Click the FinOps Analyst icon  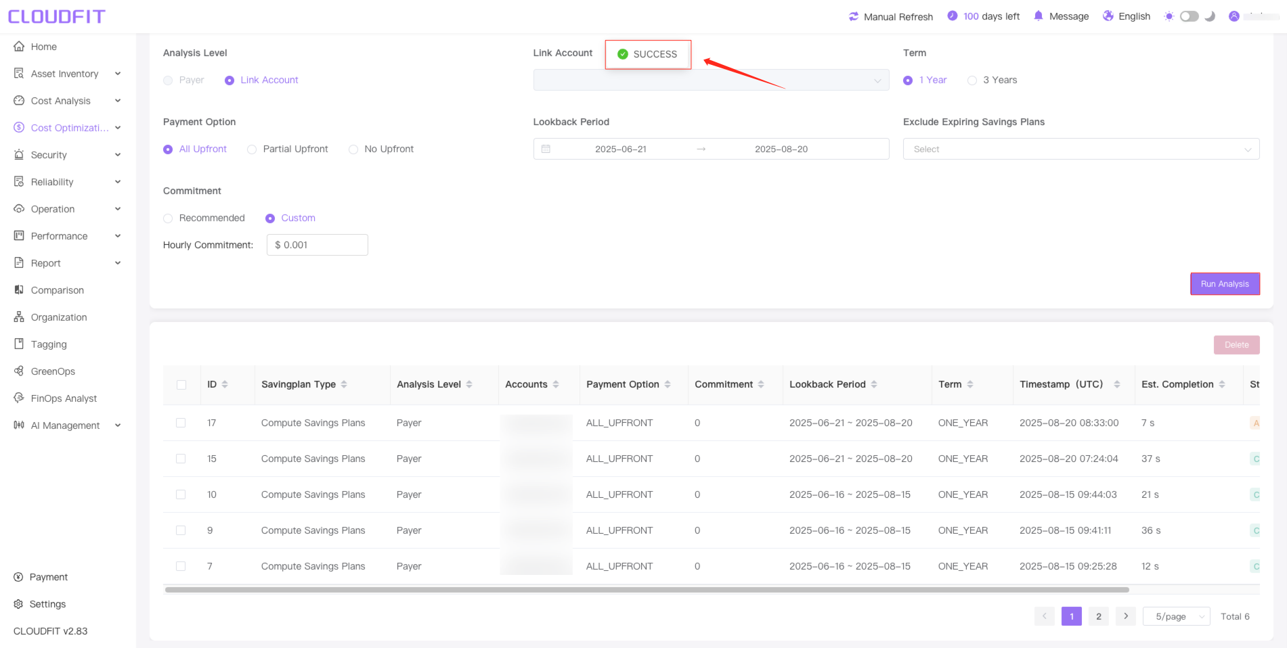[x=19, y=398]
